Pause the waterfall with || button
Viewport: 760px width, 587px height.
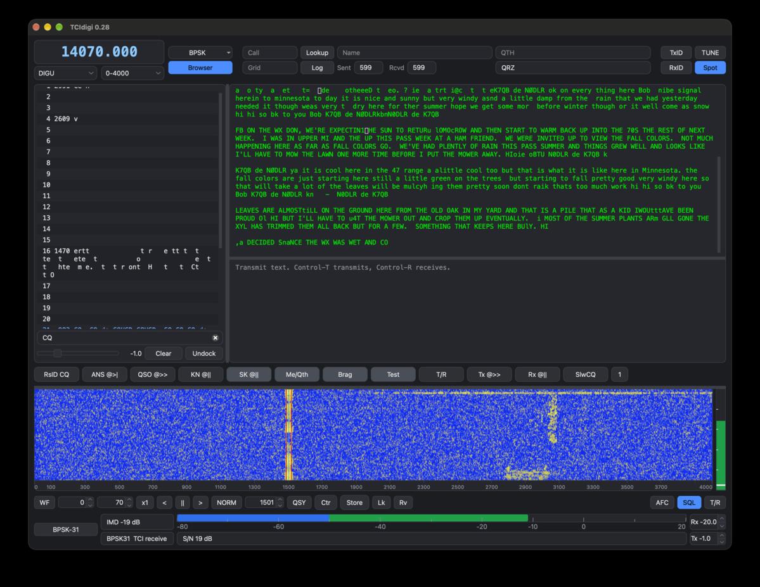coord(183,502)
